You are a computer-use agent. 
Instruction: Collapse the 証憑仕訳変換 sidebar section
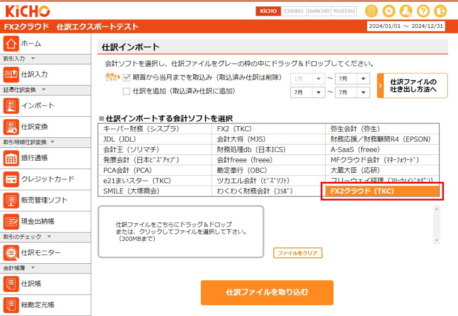43,90
